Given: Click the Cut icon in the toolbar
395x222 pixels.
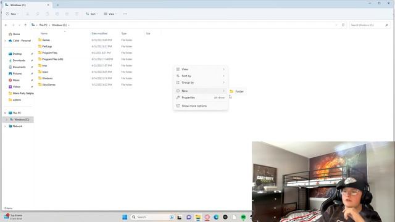Looking at the screenshot, I should point(28,14).
